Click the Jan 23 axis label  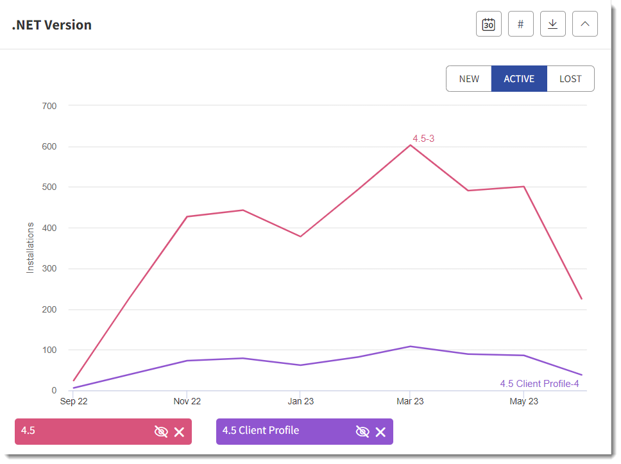pyautogui.click(x=301, y=401)
